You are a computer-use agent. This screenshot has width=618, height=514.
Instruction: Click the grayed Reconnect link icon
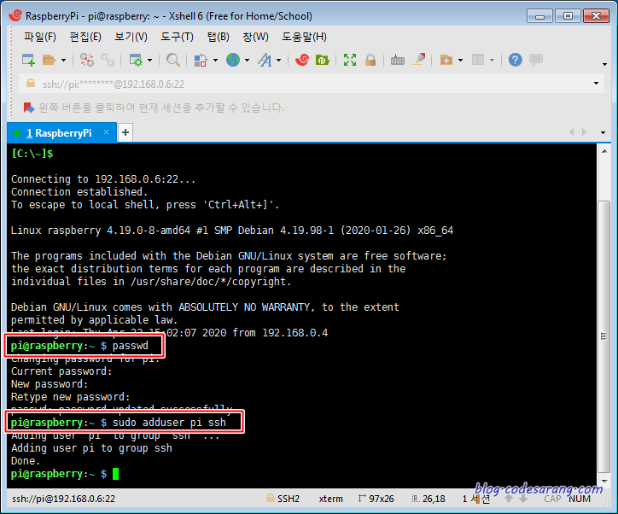(108, 60)
